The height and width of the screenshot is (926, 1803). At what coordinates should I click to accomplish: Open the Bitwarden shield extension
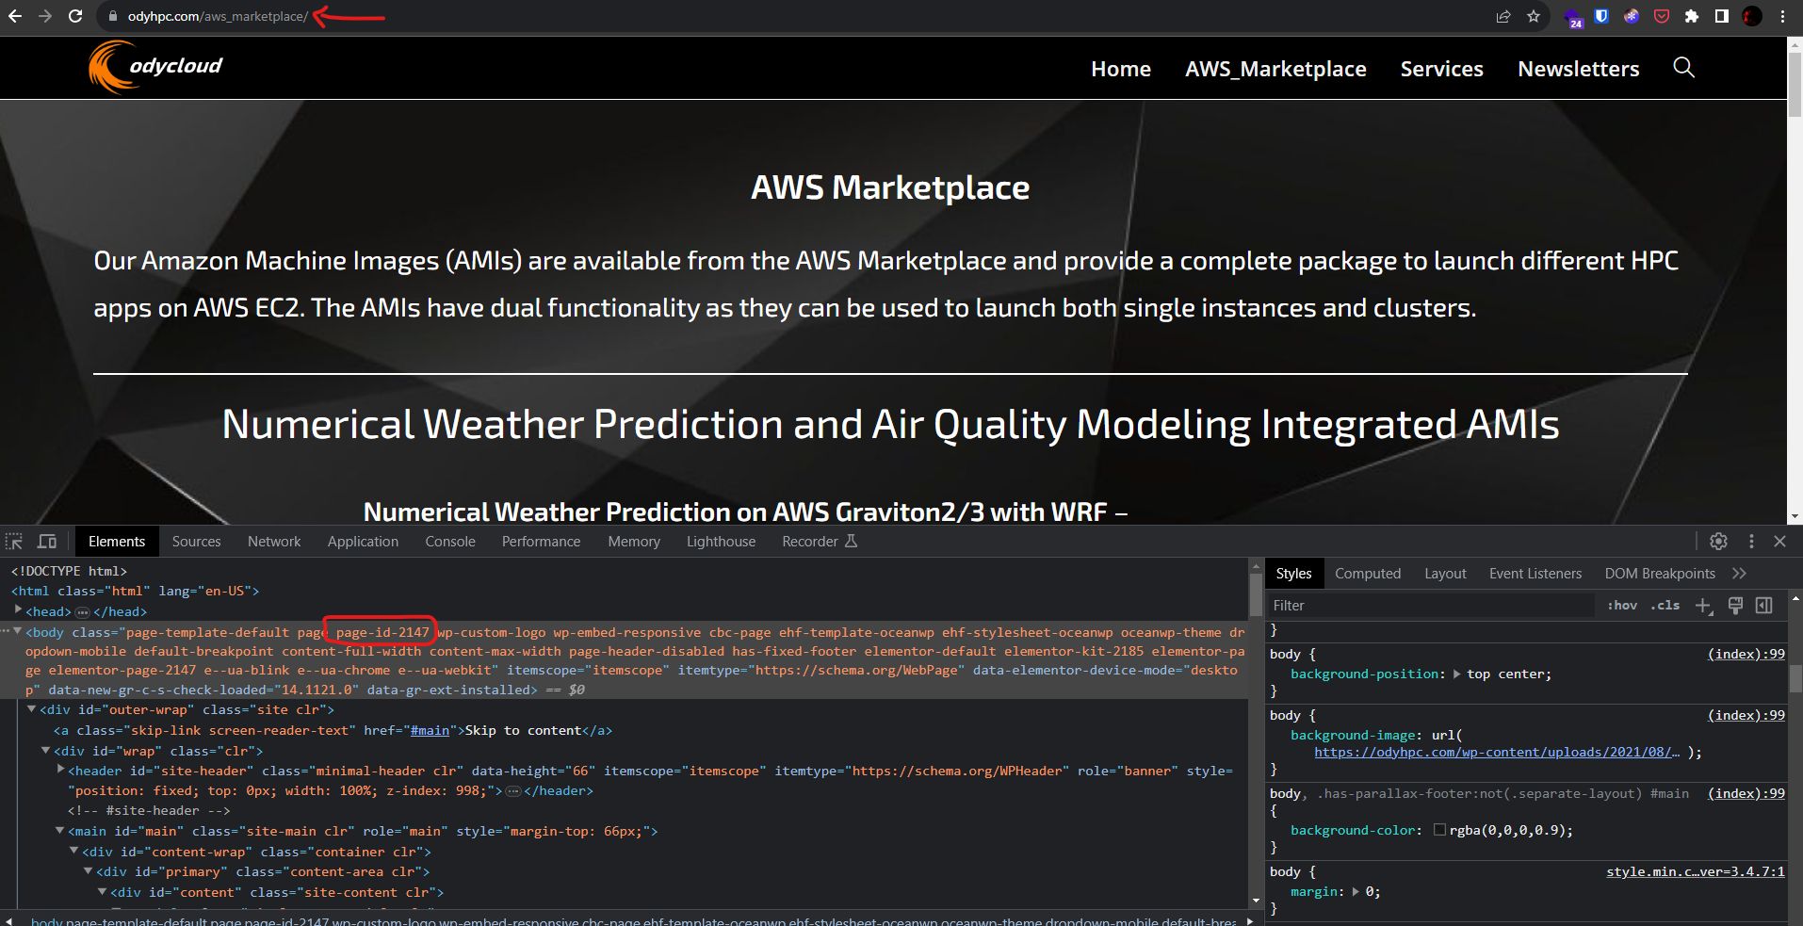pos(1601,16)
